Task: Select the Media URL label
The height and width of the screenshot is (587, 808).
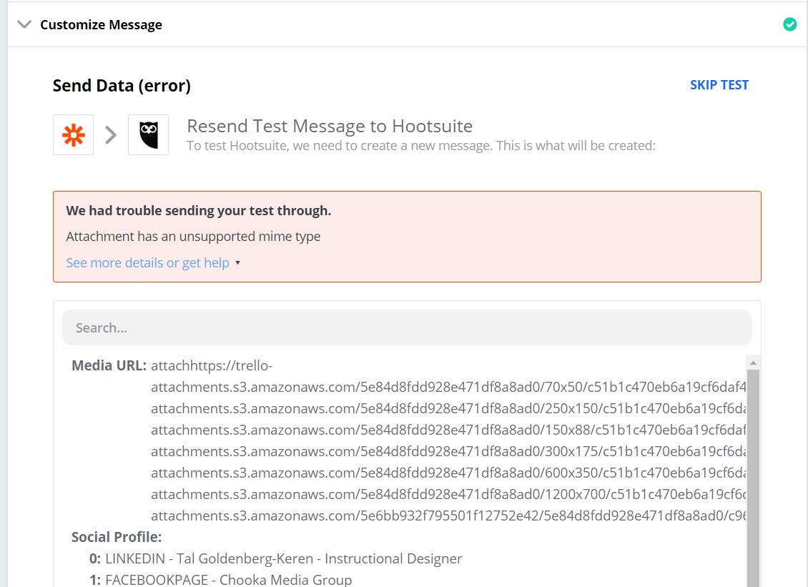Action: [x=109, y=365]
